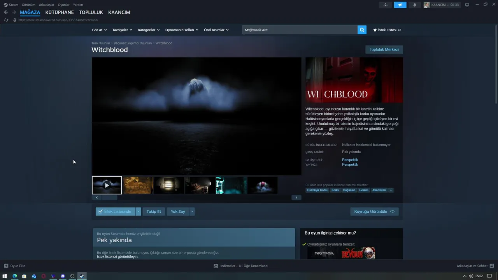Click the Gerilim tag
Screen dimensions: 498x280
tap(363, 190)
